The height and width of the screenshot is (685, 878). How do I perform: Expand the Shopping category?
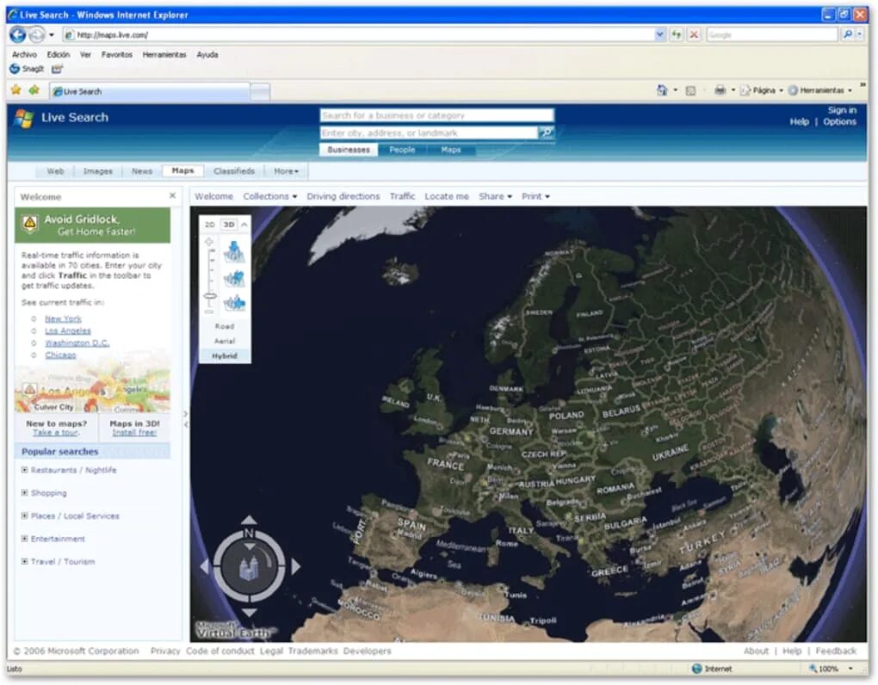click(24, 493)
